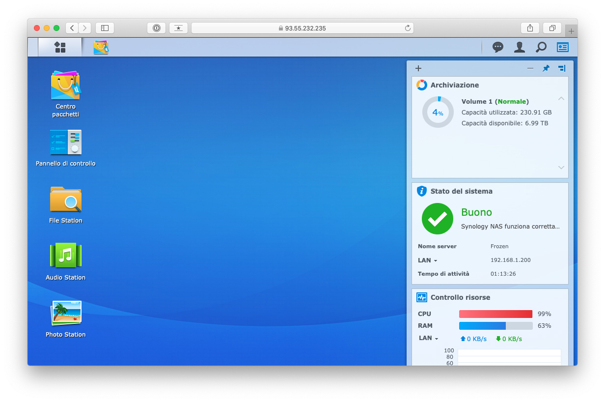Viewport: 605px width, 402px height.
Task: Pin the widget panel with pushpin icon
Action: [546, 68]
